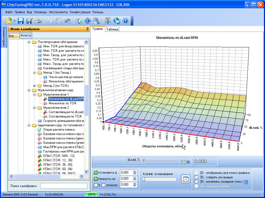Enable '3D - следить за мышью' checkbox

(196, 177)
